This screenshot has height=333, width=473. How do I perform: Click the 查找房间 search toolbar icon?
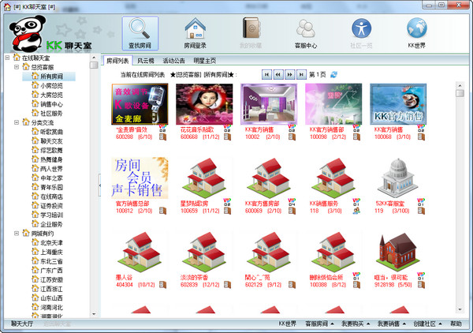140,33
